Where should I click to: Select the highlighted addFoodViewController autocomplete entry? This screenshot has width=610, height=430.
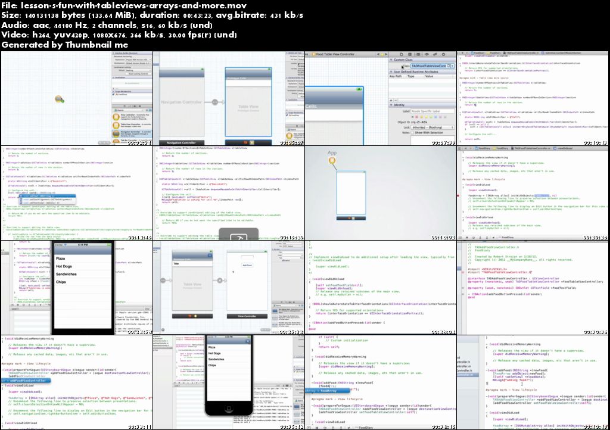[x=26, y=381]
